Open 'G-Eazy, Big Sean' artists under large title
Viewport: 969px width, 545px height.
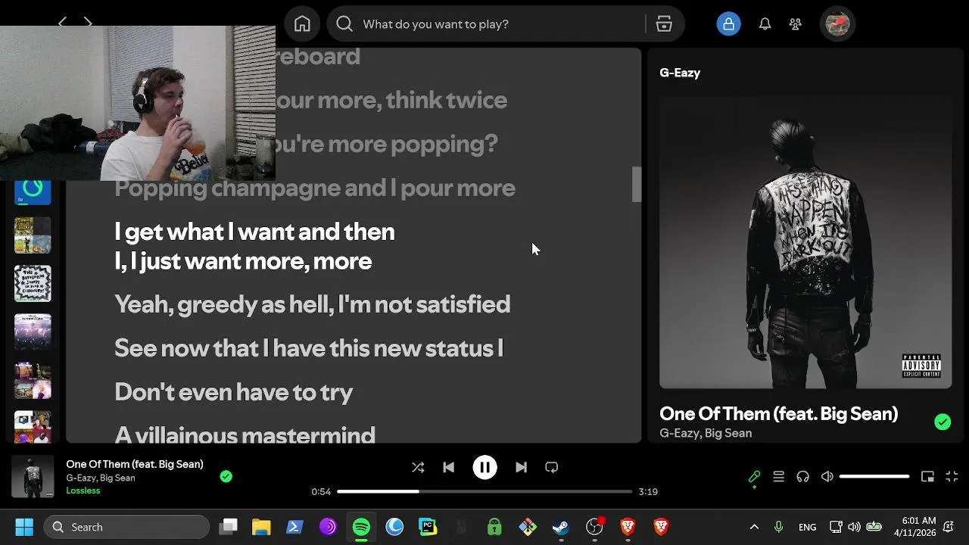[706, 433]
